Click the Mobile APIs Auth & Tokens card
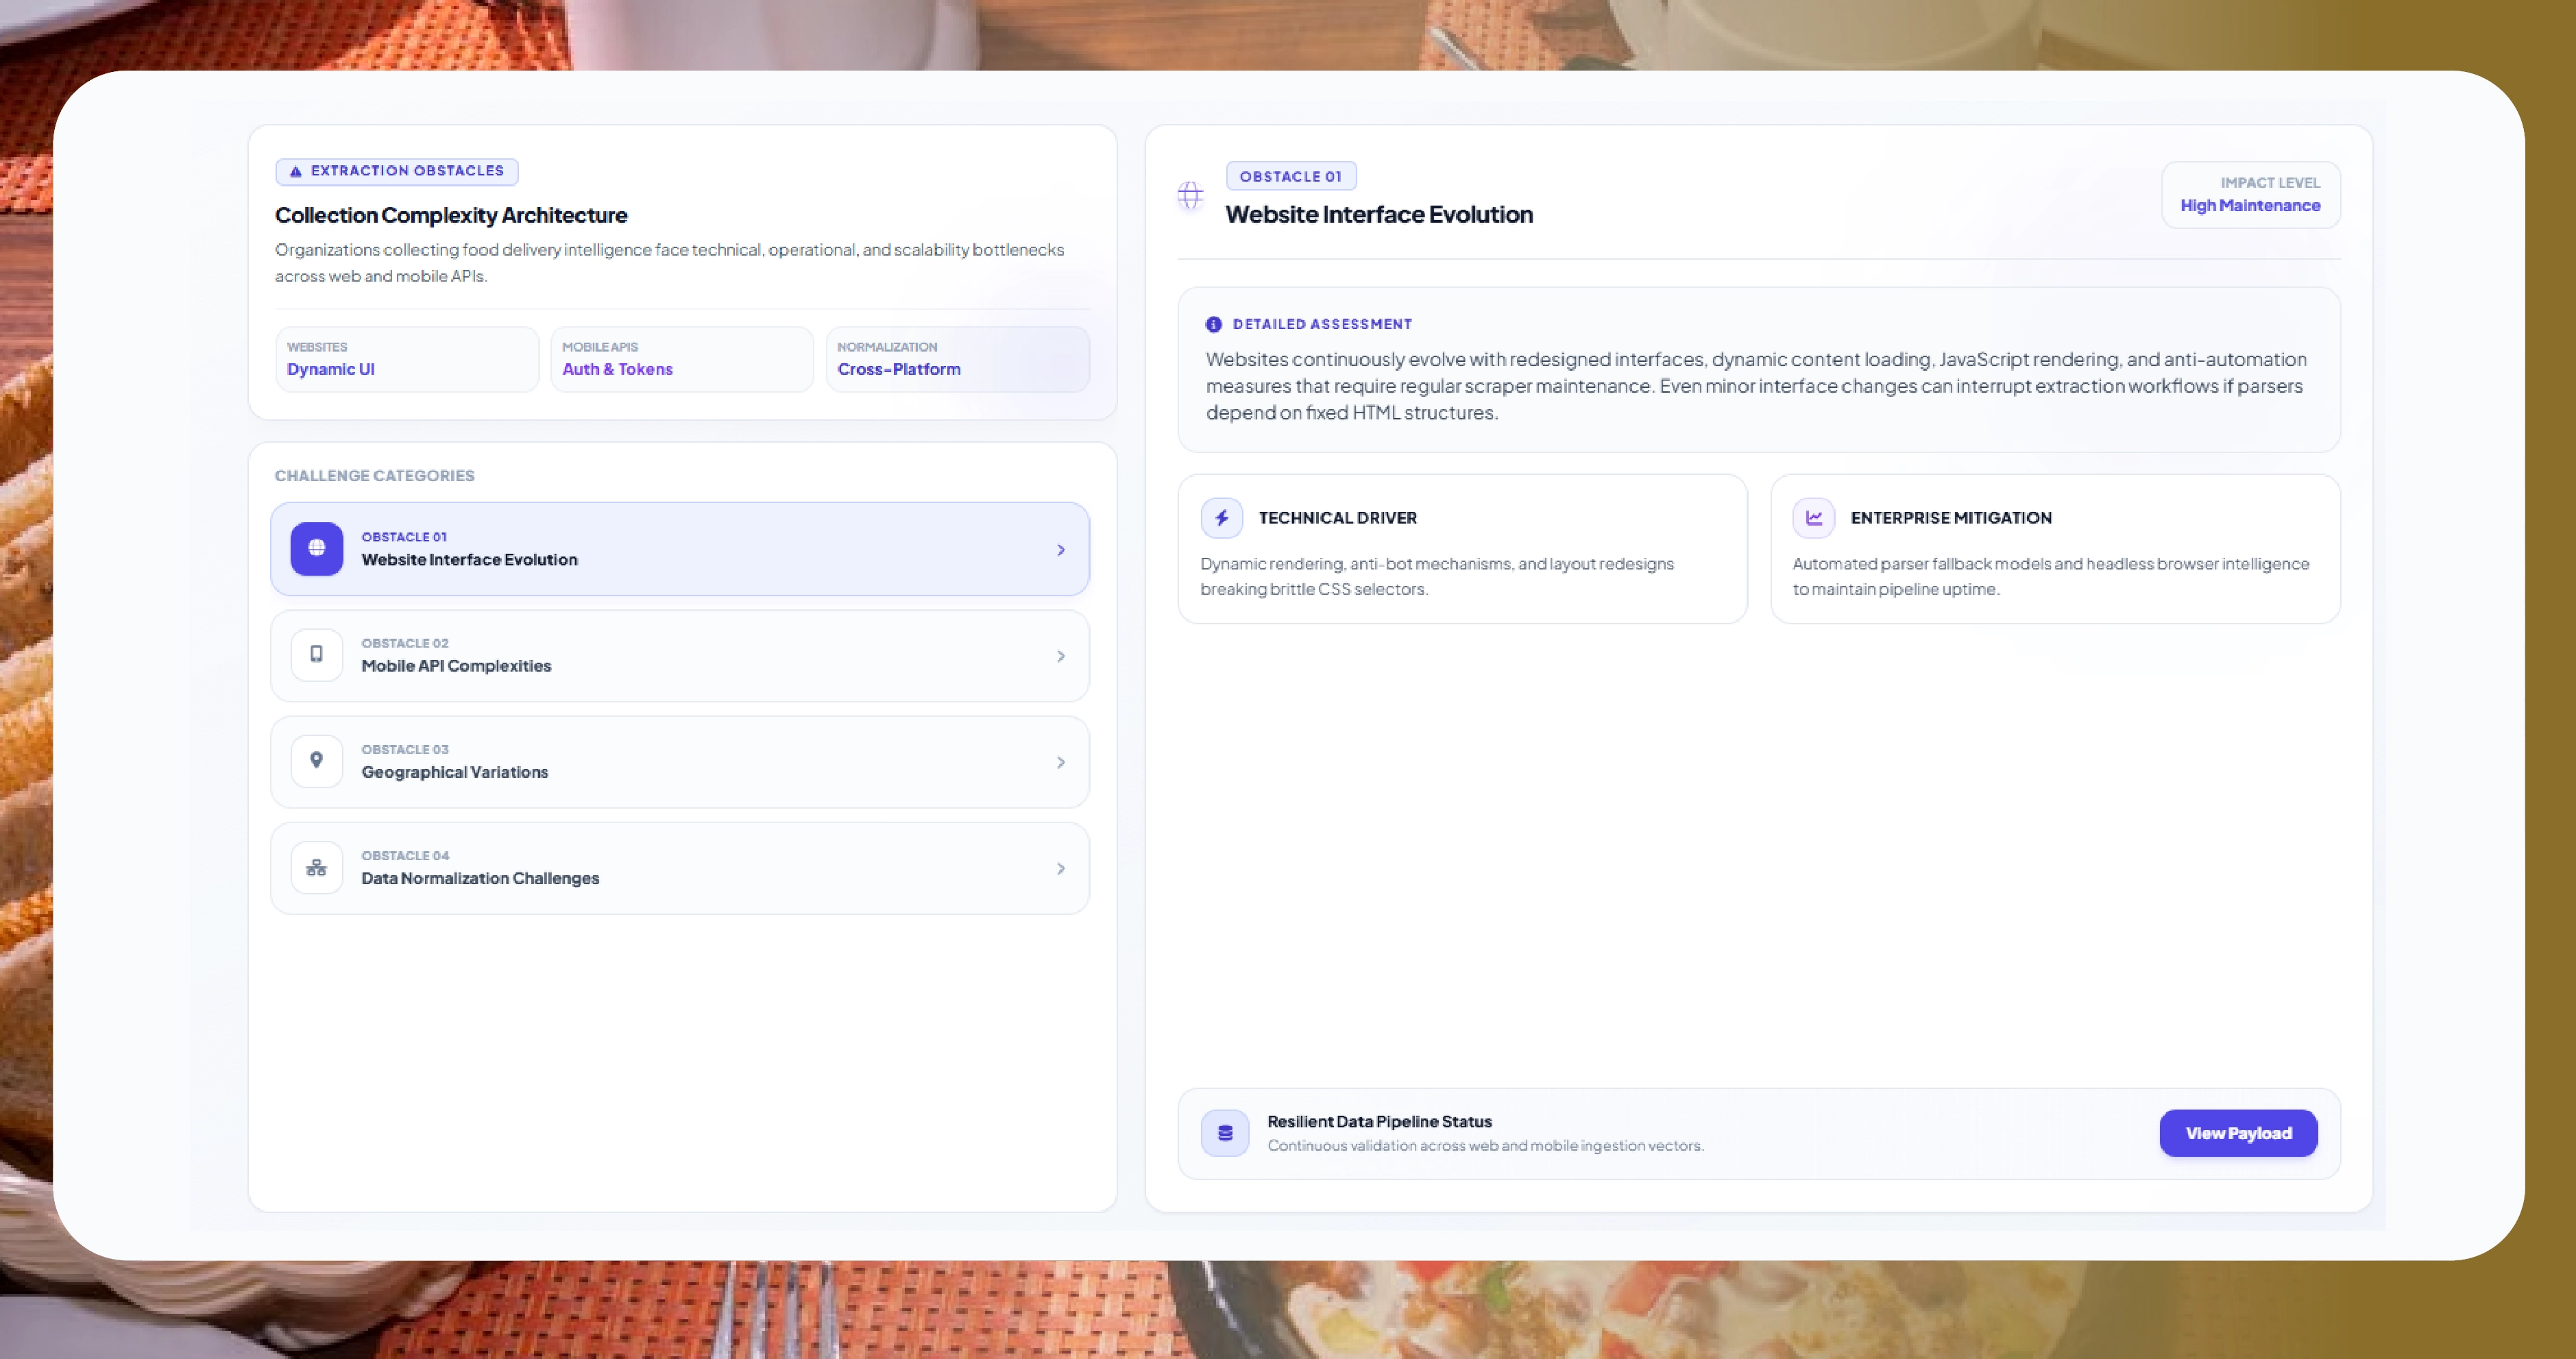The height and width of the screenshot is (1359, 2576). (682, 359)
